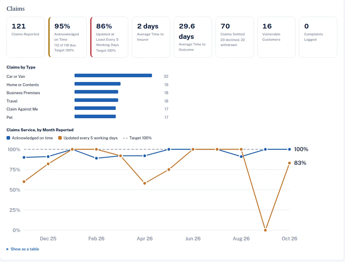Click the 25% y-axis label
The height and width of the screenshot is (262, 345).
15,210
